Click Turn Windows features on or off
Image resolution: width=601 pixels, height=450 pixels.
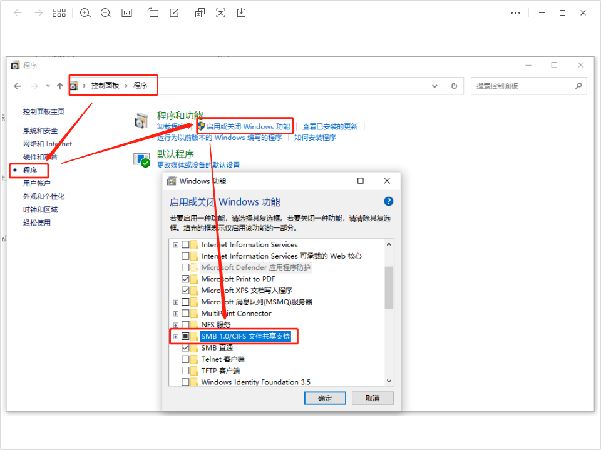pyautogui.click(x=248, y=127)
